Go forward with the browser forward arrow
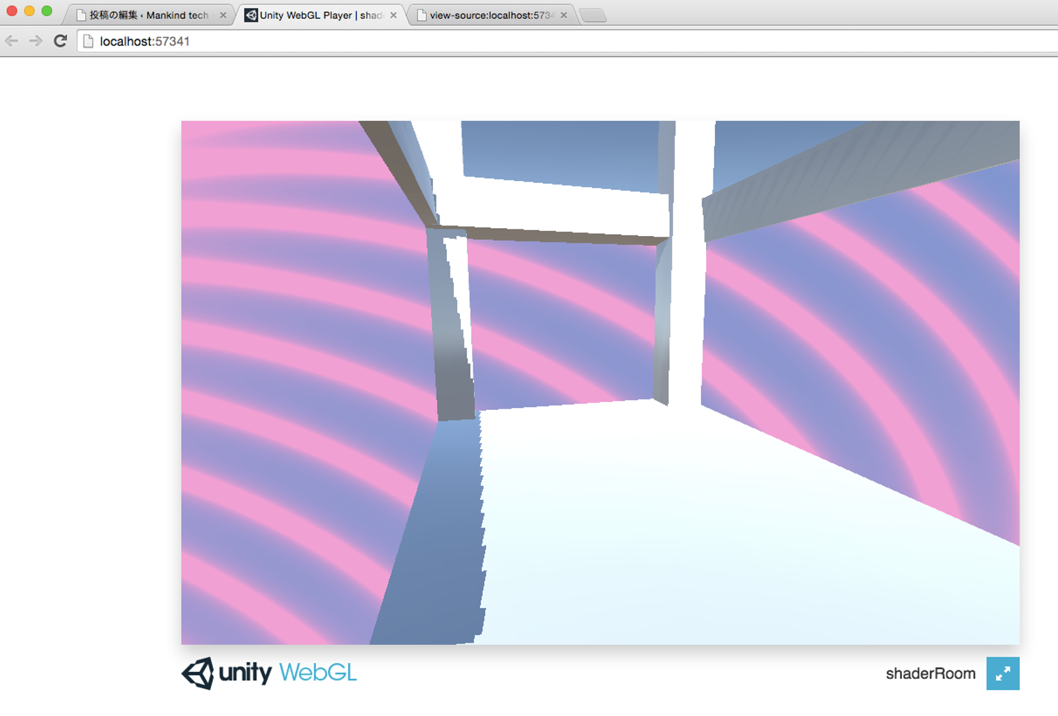 point(36,41)
